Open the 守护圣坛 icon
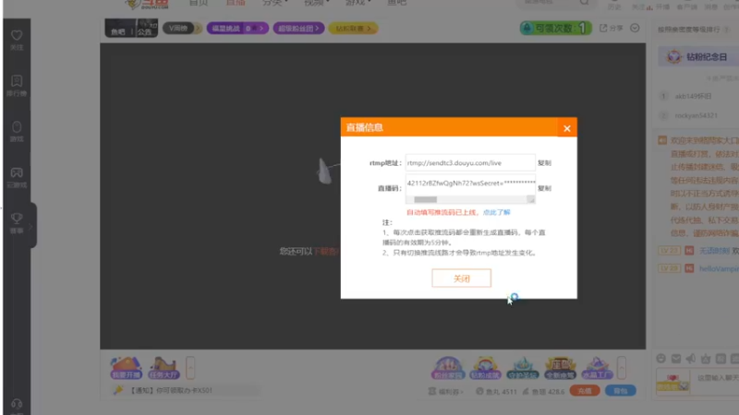739x415 pixels. pos(523,368)
